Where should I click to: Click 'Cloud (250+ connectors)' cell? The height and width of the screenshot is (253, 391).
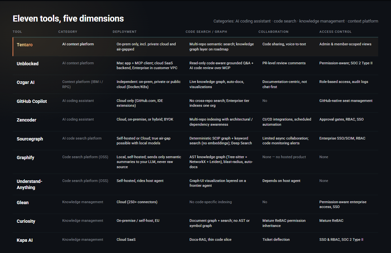point(137,202)
